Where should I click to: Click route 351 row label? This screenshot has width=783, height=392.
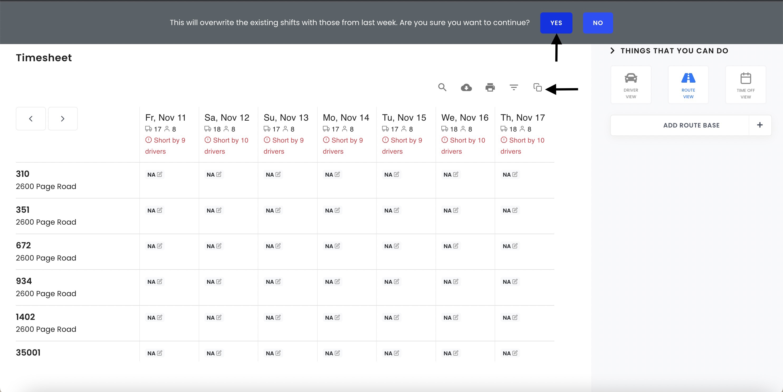click(x=23, y=210)
